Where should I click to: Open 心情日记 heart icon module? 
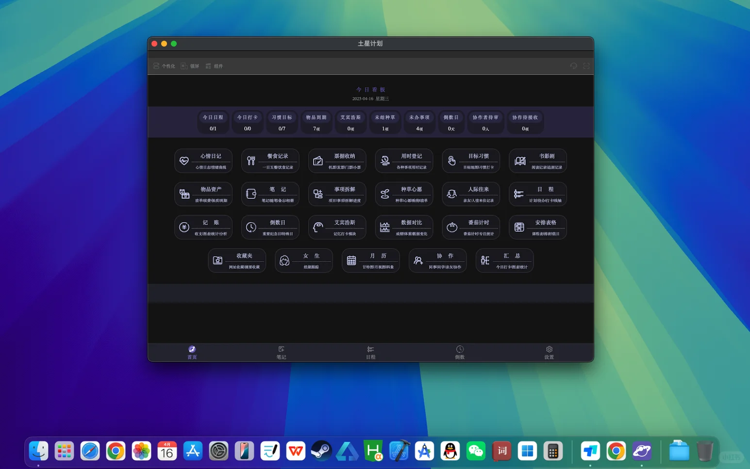point(203,161)
